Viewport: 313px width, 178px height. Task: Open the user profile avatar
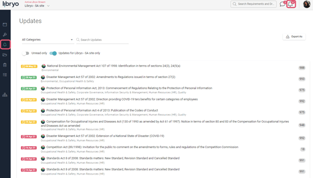coord(307,4)
